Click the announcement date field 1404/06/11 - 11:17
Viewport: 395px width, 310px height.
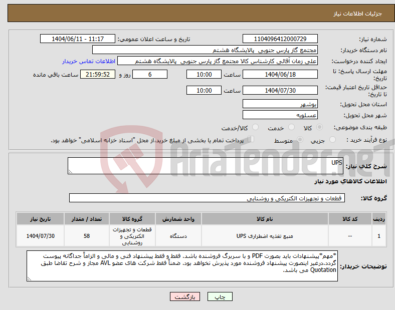(78, 39)
